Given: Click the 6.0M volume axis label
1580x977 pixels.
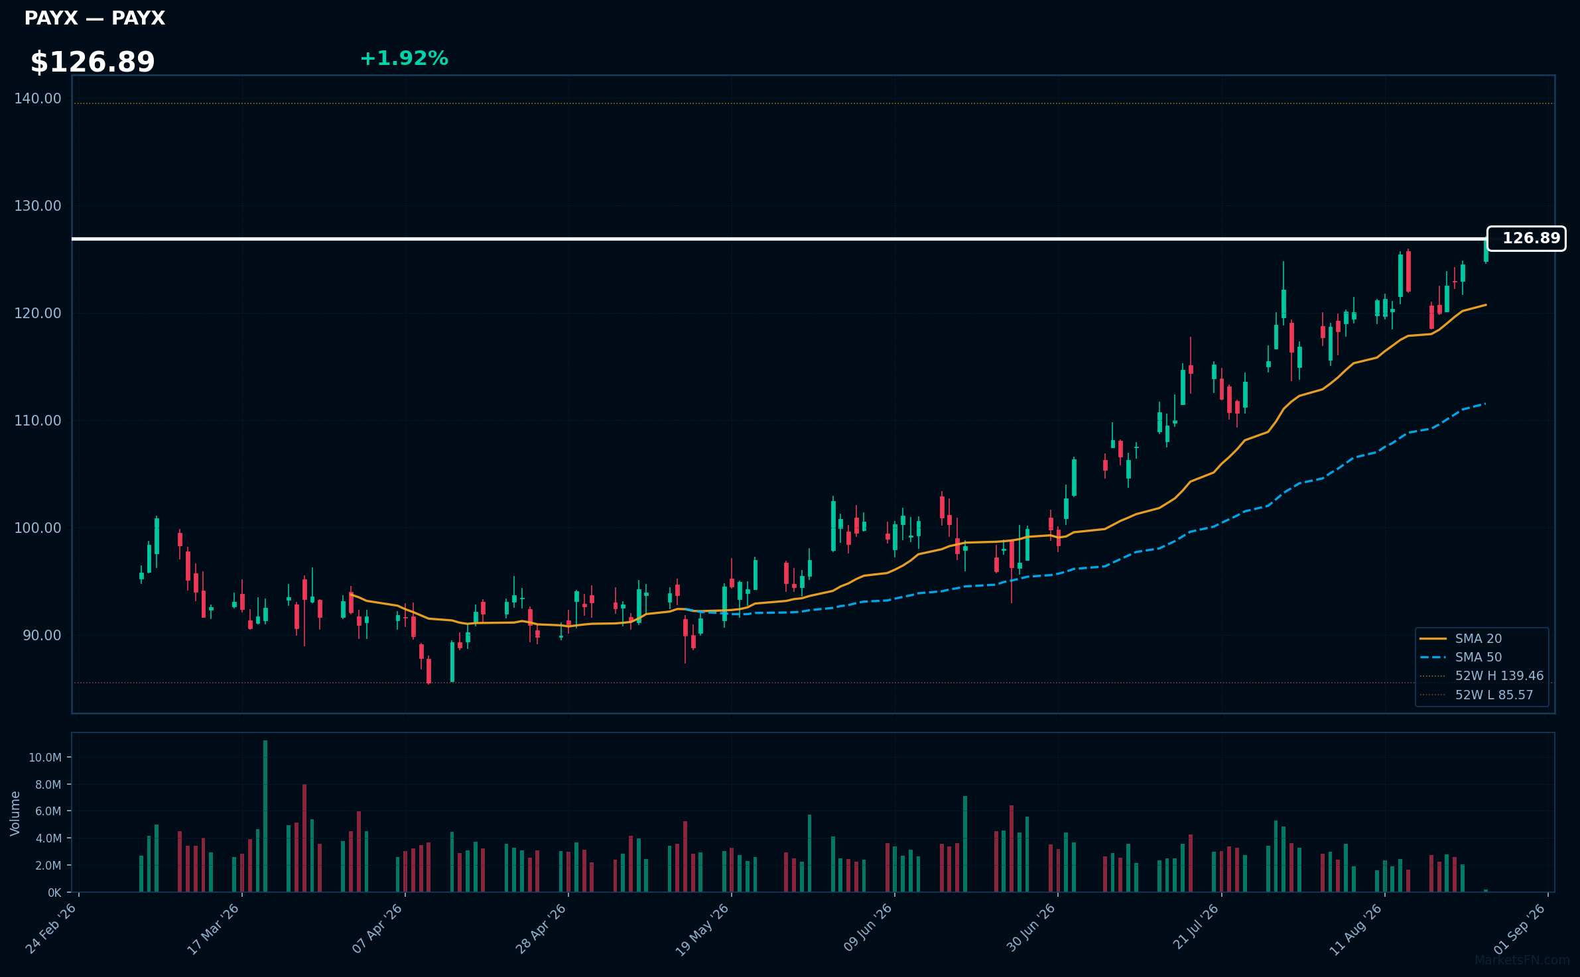Looking at the screenshot, I should coord(48,811).
